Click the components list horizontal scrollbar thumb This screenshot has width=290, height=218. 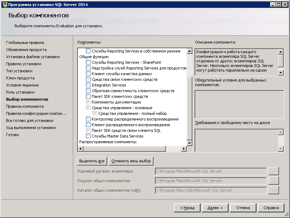tap(124, 149)
